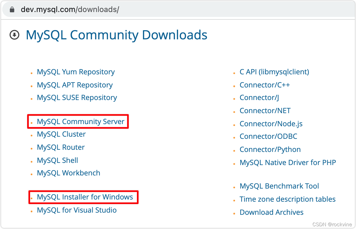The height and width of the screenshot is (229, 356).
Task: Open MySQL Router link
Action: (61, 147)
